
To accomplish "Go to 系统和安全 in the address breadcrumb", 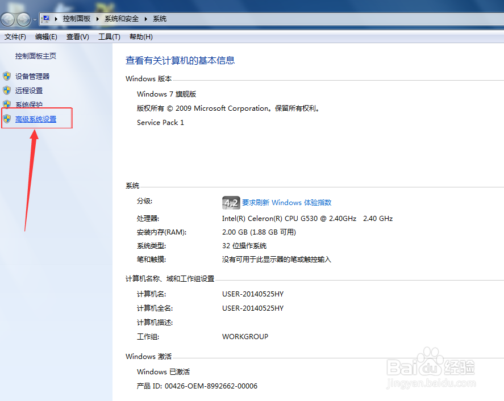I will click(x=122, y=19).
